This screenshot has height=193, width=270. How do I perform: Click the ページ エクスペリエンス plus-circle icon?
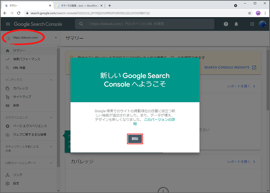(x=7, y=126)
